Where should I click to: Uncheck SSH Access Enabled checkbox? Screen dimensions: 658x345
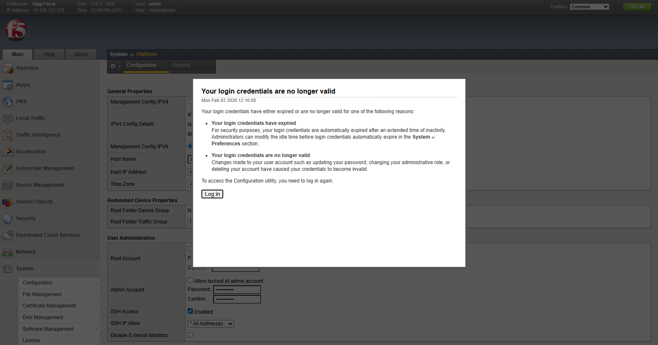coord(191,311)
